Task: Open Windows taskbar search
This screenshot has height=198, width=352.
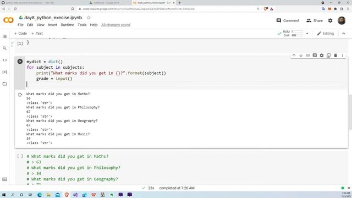Action: pyautogui.click(x=13, y=195)
